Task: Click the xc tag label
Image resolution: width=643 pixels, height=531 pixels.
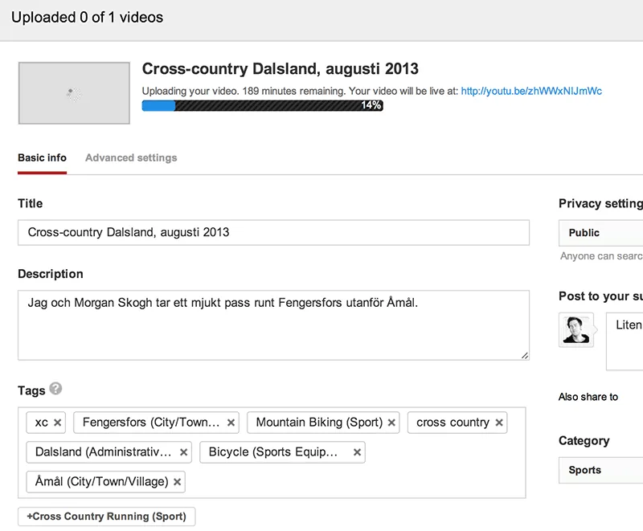Action: pyautogui.click(x=42, y=423)
